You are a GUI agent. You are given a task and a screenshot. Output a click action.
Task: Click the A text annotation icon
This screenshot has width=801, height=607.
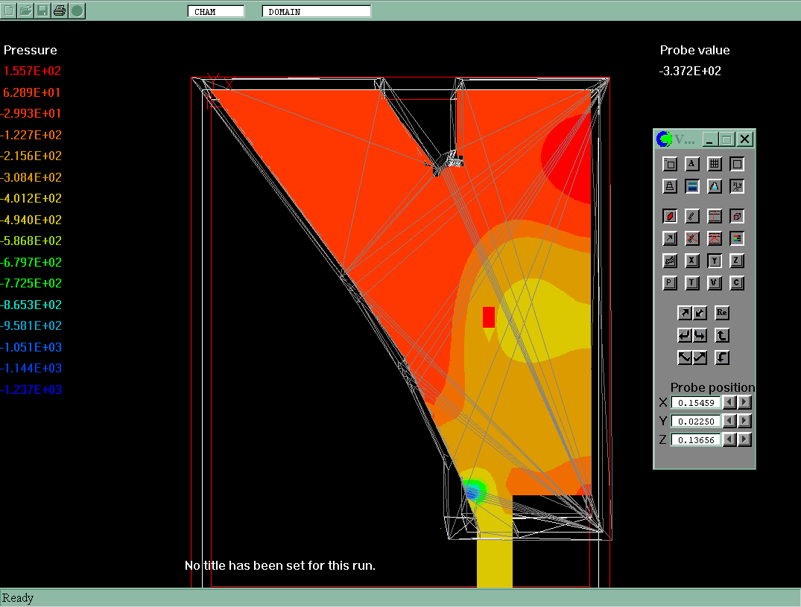coord(692,164)
